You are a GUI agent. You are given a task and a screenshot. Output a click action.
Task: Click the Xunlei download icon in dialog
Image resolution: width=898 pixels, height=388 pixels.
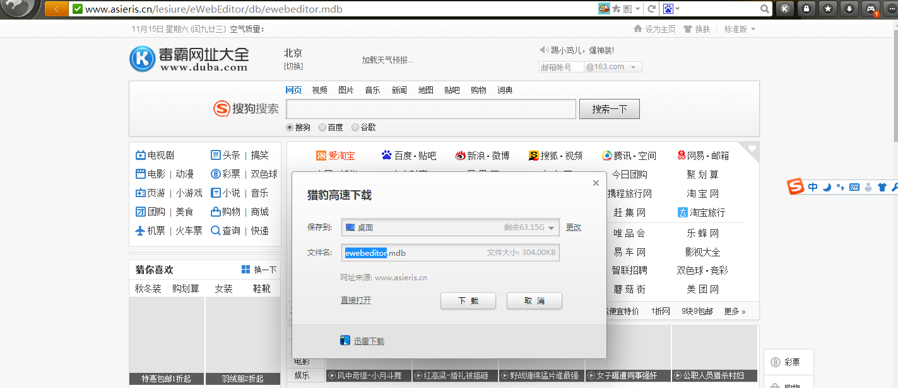pyautogui.click(x=345, y=341)
